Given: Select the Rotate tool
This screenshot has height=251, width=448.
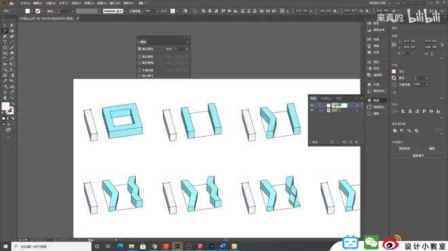Looking at the screenshot, I should 5,59.
